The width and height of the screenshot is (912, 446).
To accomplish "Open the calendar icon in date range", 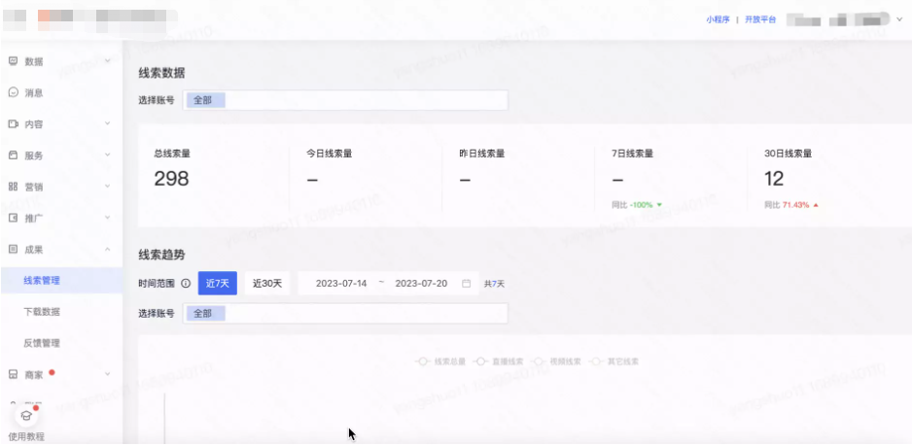I will pyautogui.click(x=466, y=284).
